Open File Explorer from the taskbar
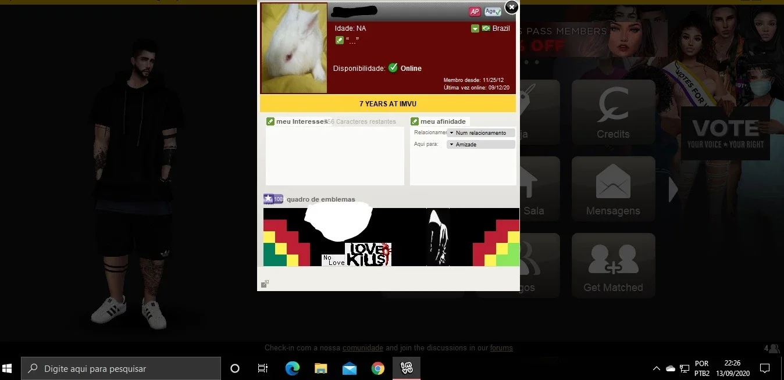The width and height of the screenshot is (784, 380). (x=321, y=368)
